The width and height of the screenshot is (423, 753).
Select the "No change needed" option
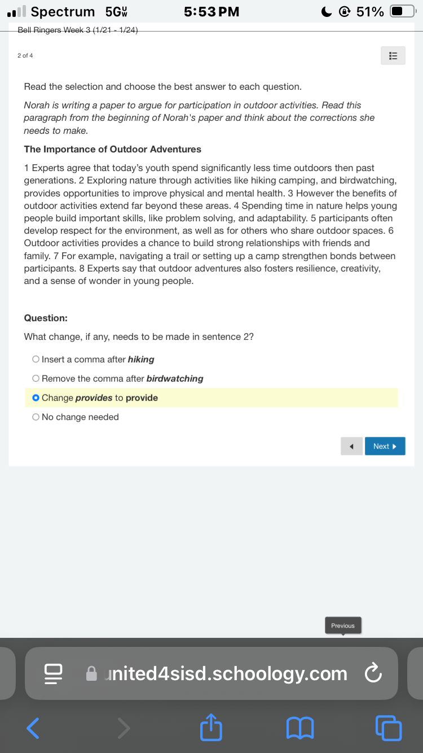76,417
